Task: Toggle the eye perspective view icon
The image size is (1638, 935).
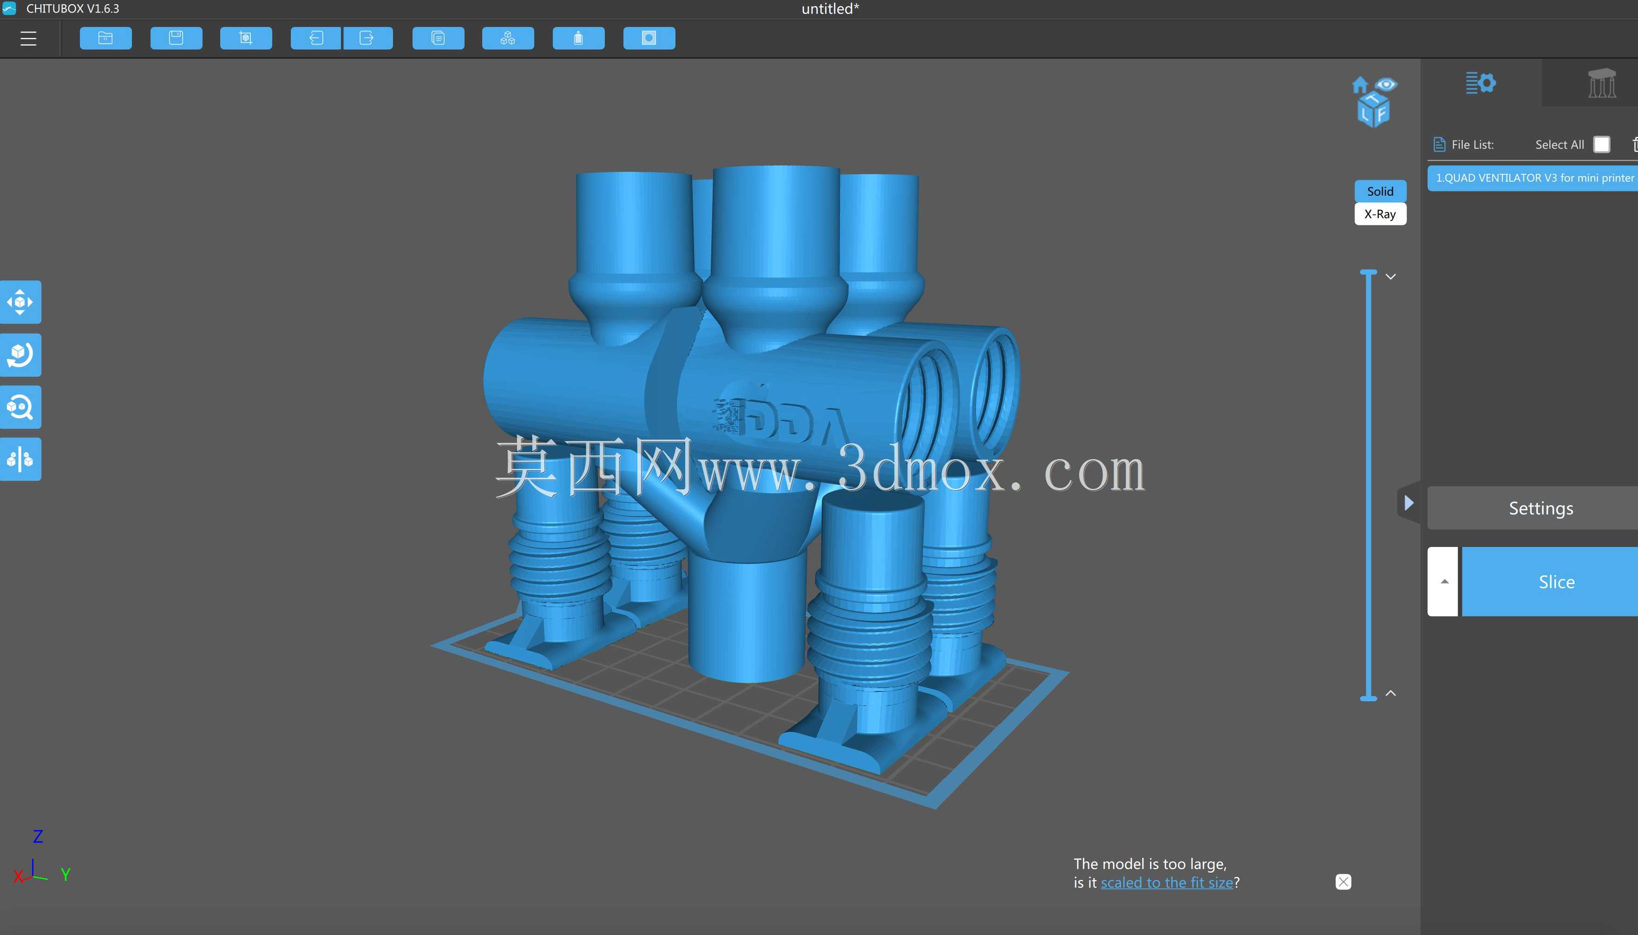Action: point(1386,85)
